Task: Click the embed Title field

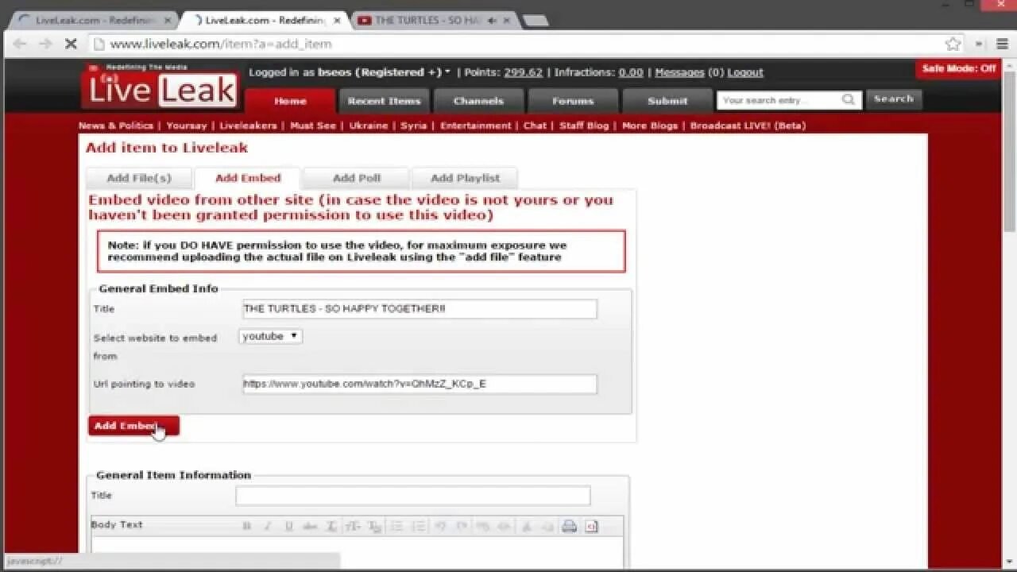Action: 420,309
